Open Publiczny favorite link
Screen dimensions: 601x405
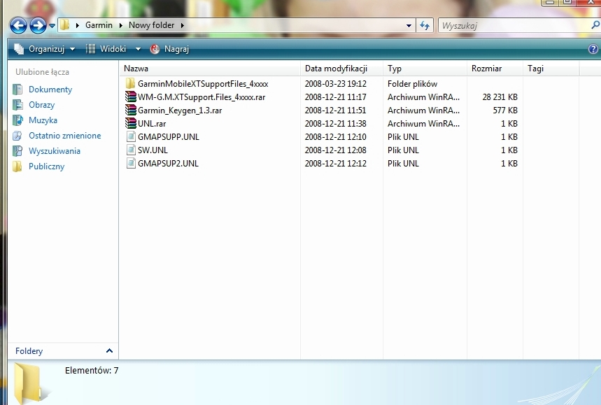(x=46, y=166)
